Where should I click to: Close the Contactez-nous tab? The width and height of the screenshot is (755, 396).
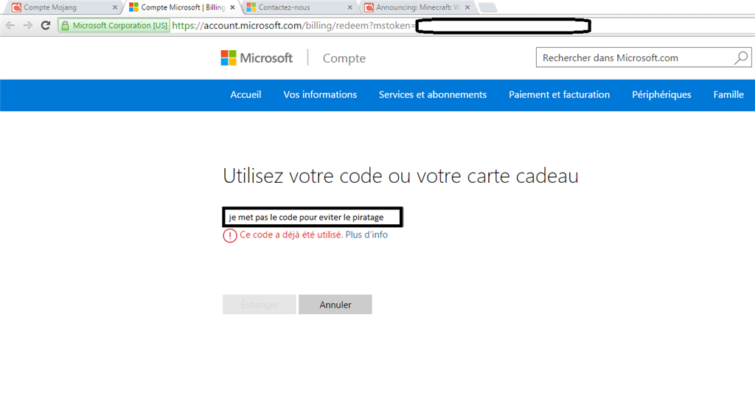point(350,7)
